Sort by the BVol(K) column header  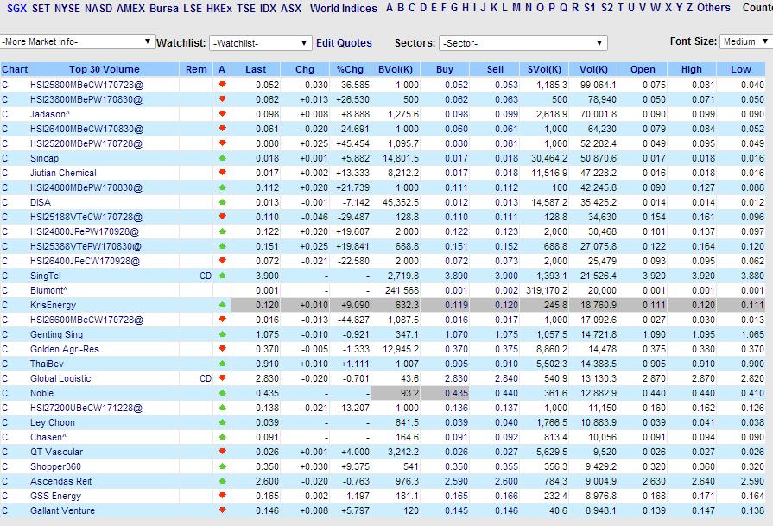pyautogui.click(x=396, y=69)
